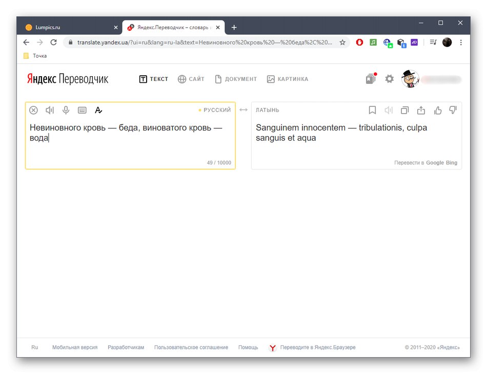Share the translation icon
Viewport: 487px width, 374px height.
(421, 110)
